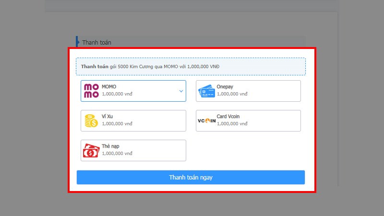Click the MOMO logo icon

(91, 91)
